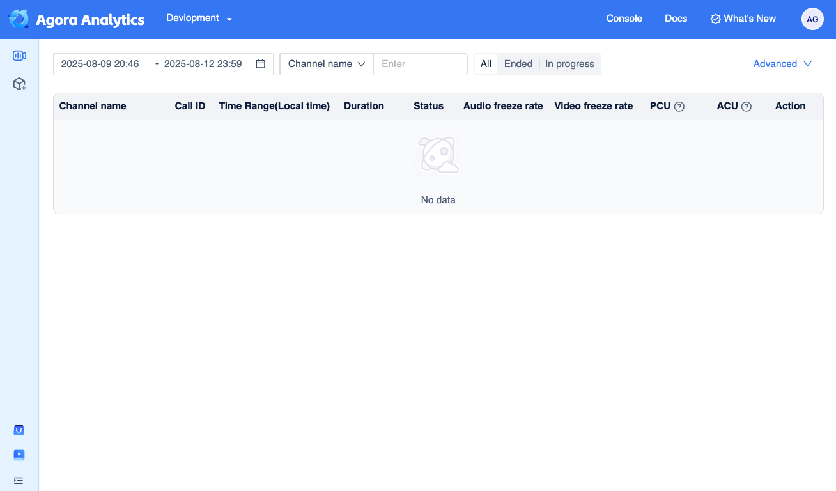836x491 pixels.
Task: Filter calls by Ended status
Action: pyautogui.click(x=518, y=64)
